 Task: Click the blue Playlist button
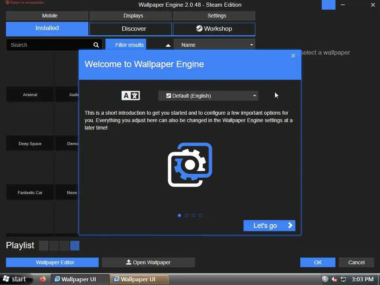75,246
